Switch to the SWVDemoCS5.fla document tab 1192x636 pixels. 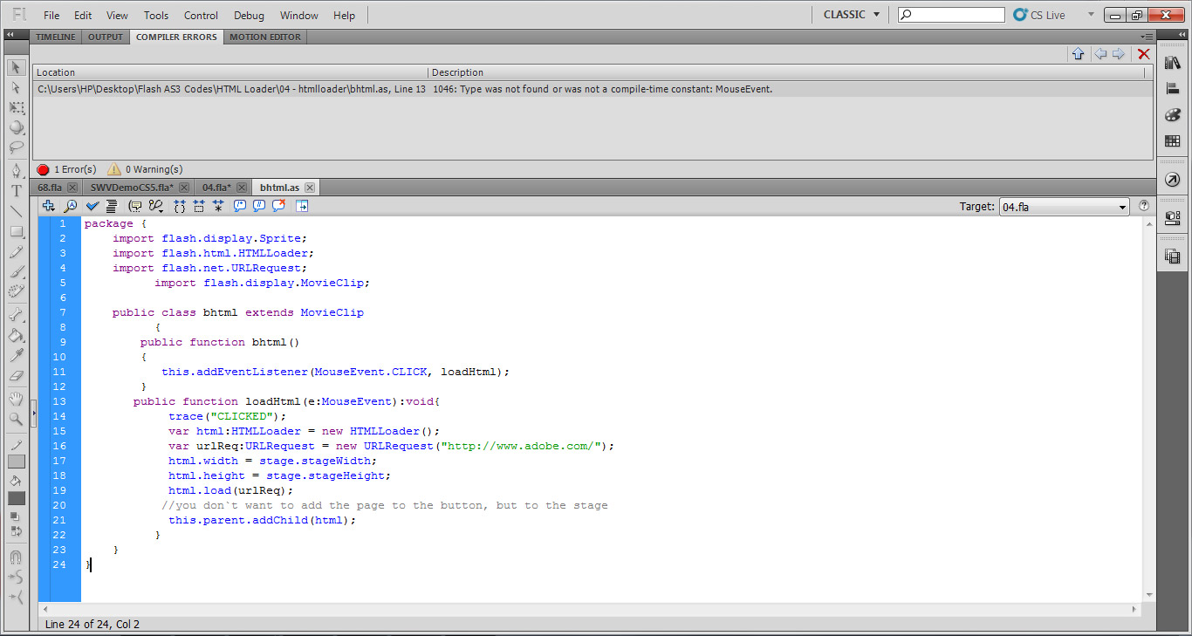[132, 188]
